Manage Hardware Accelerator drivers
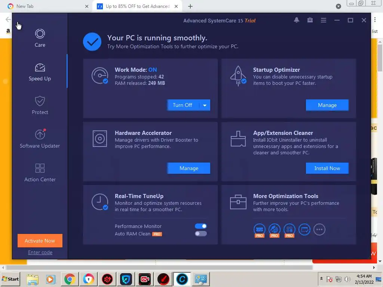Viewport: 383px width, 287px height. pos(189,168)
